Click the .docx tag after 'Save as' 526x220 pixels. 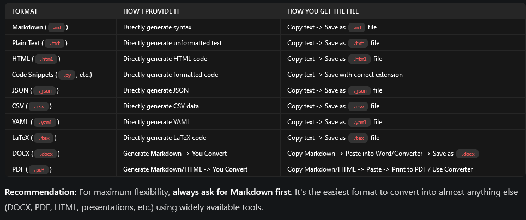coord(467,154)
